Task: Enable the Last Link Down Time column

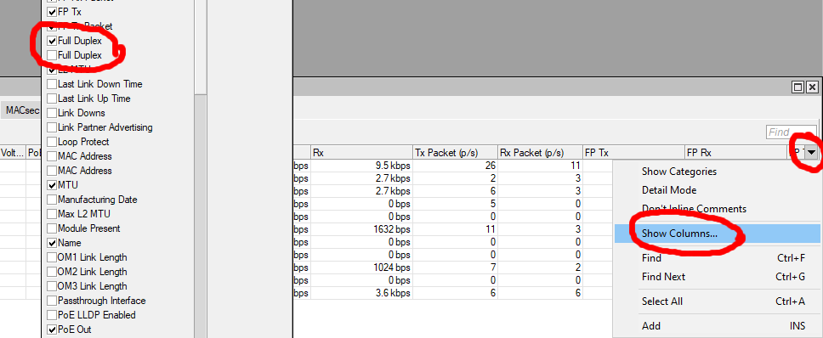Action: (x=51, y=84)
